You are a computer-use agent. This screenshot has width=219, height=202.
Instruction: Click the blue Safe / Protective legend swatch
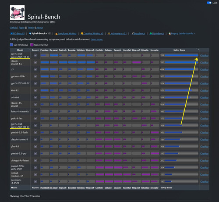tap(11, 45)
